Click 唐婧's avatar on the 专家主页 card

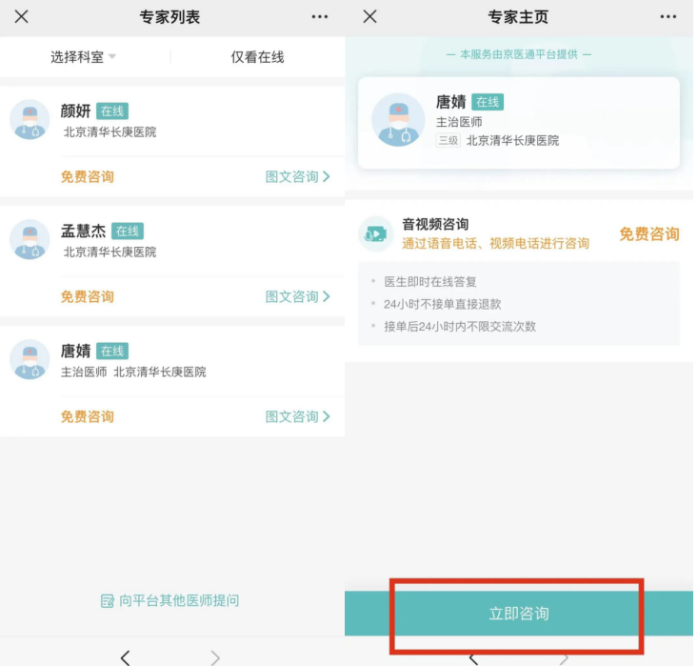point(397,120)
